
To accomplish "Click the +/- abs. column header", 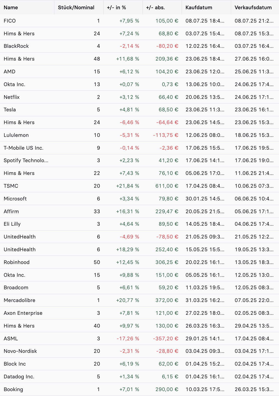I will (162, 7).
